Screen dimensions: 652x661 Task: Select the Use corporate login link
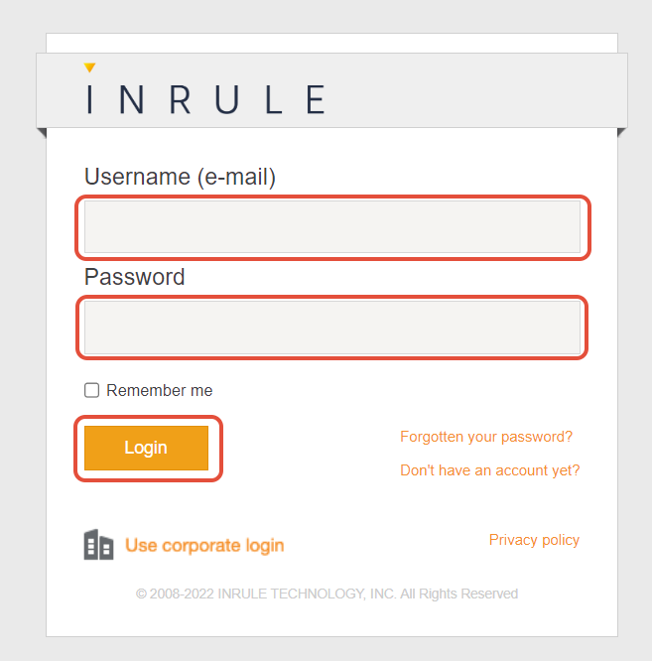coord(204,545)
